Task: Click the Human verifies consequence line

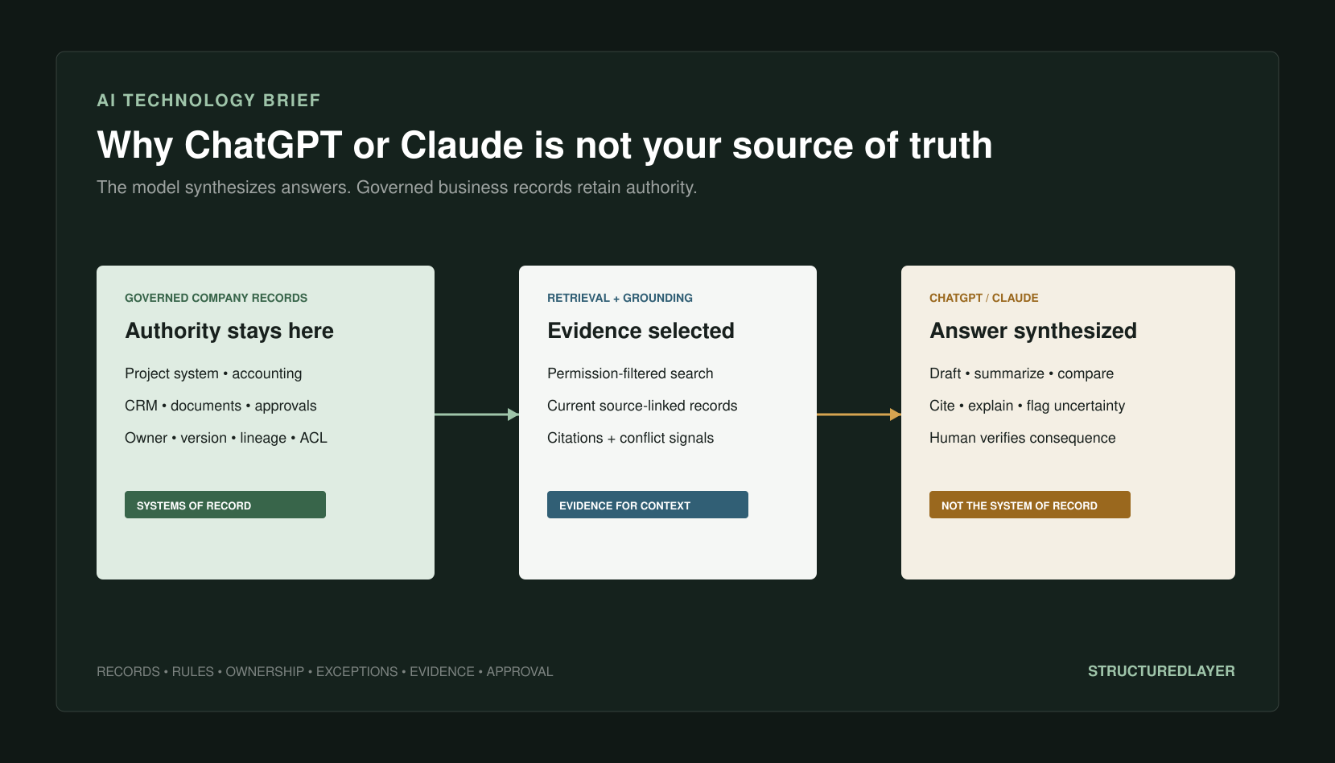Action: 1022,438
